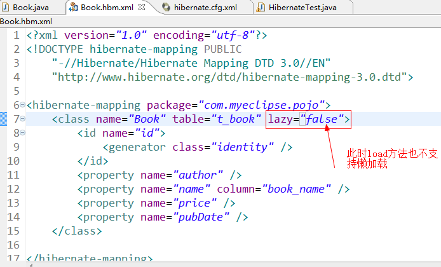441x267 pixels.
Task: Click the generator class value "identity"
Action: (x=242, y=147)
